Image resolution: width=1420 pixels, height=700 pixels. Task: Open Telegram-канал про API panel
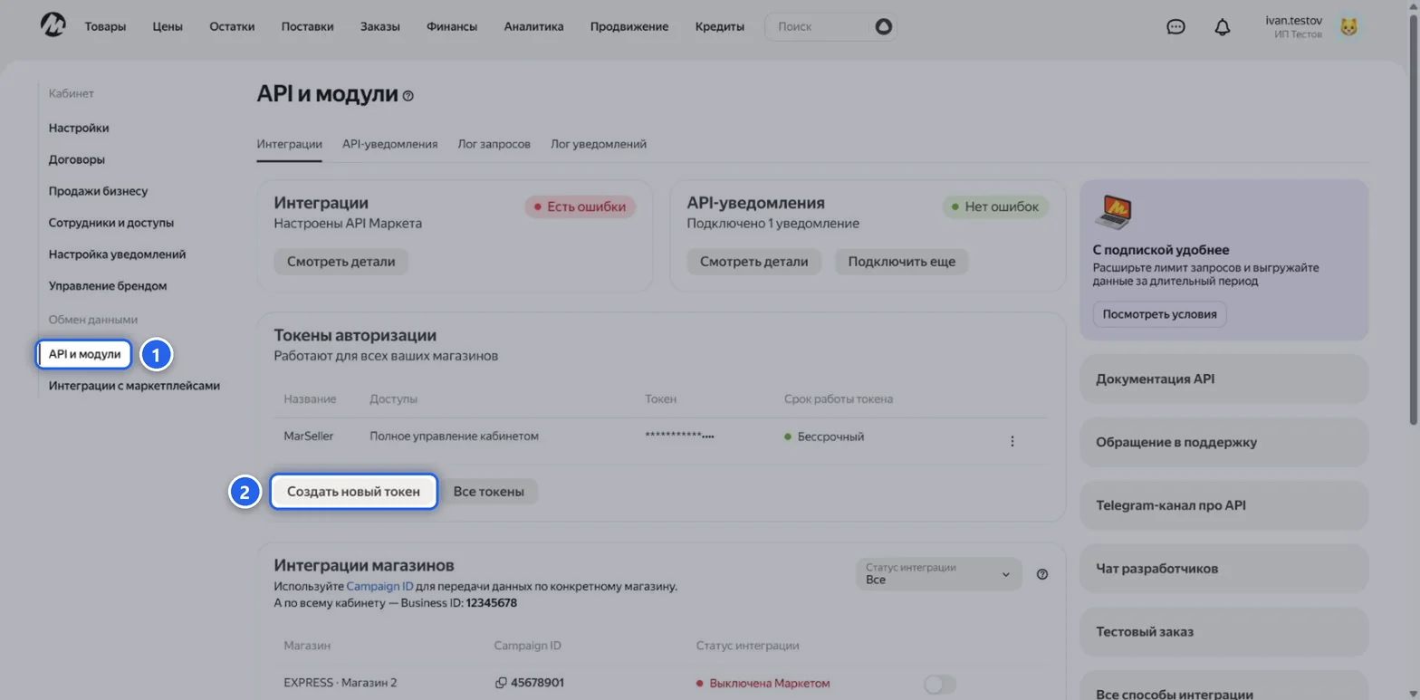[x=1224, y=505]
